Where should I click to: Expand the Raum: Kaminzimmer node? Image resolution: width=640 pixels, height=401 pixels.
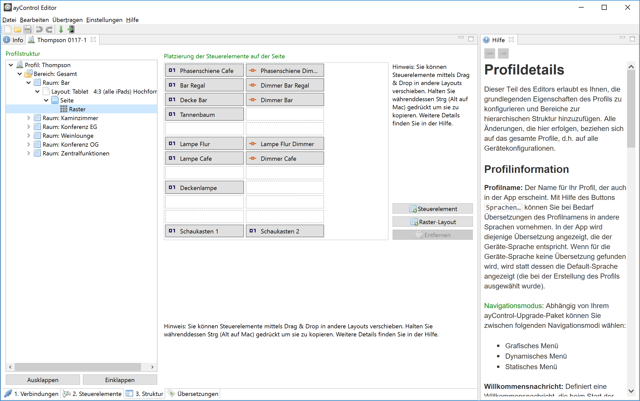click(29, 118)
